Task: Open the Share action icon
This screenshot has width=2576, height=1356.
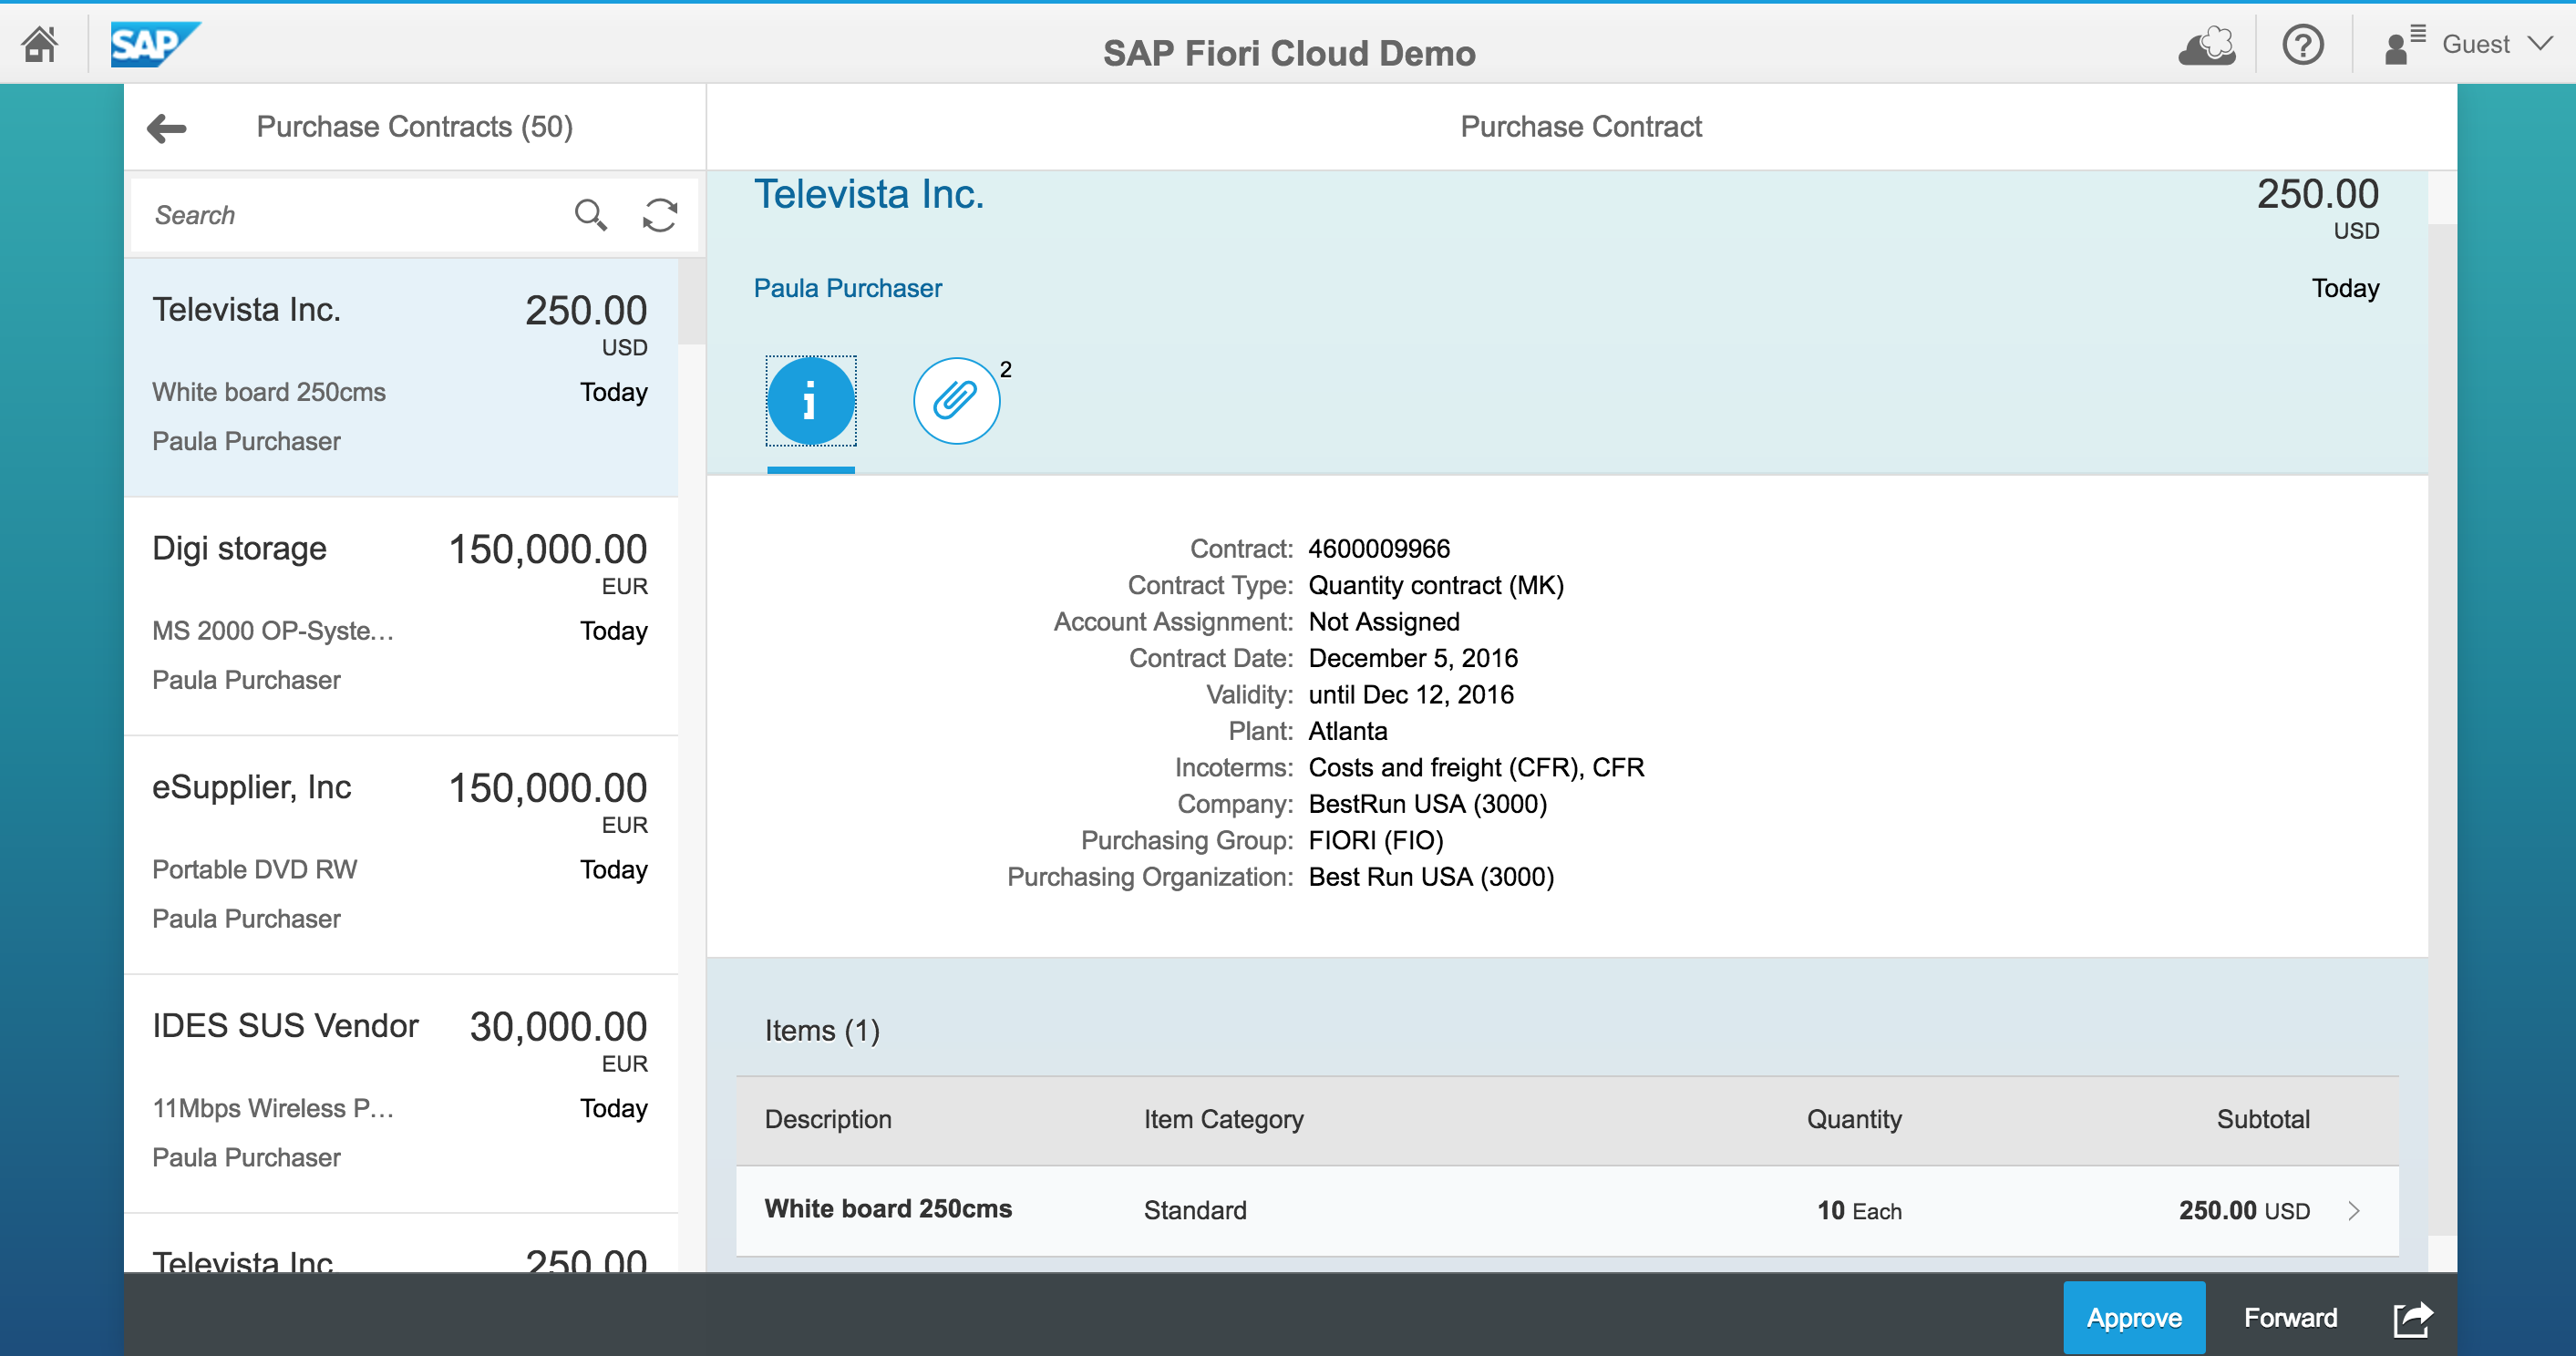Action: tap(2413, 1318)
